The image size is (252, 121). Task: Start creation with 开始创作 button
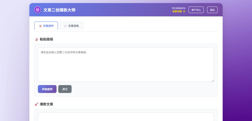coord(47,89)
